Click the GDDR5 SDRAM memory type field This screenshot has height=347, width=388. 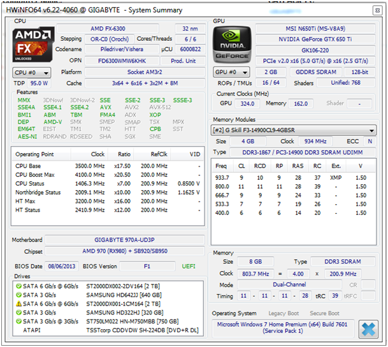pos(316,72)
